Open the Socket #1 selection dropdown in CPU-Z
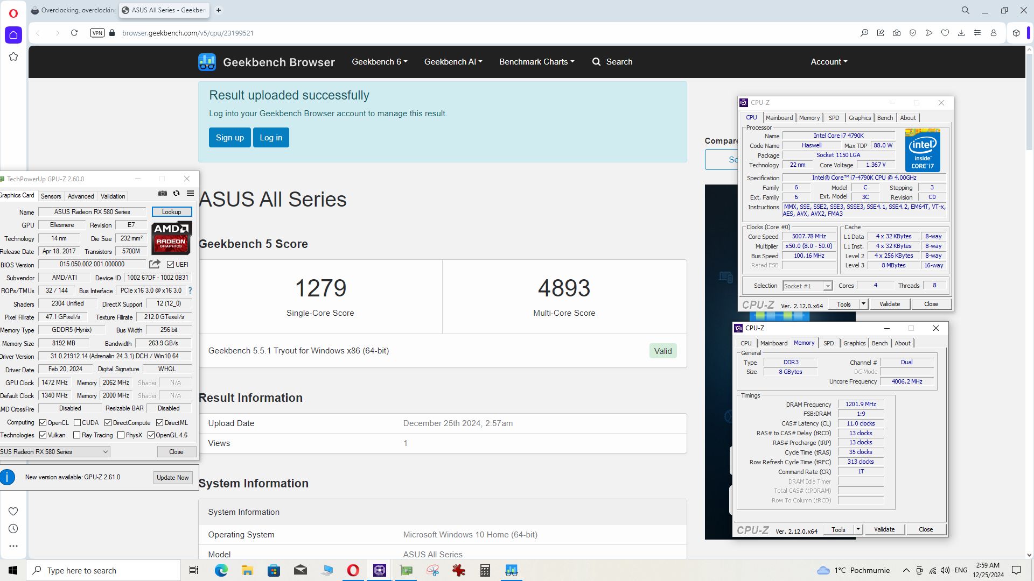This screenshot has height=581, width=1034. pyautogui.click(x=807, y=286)
